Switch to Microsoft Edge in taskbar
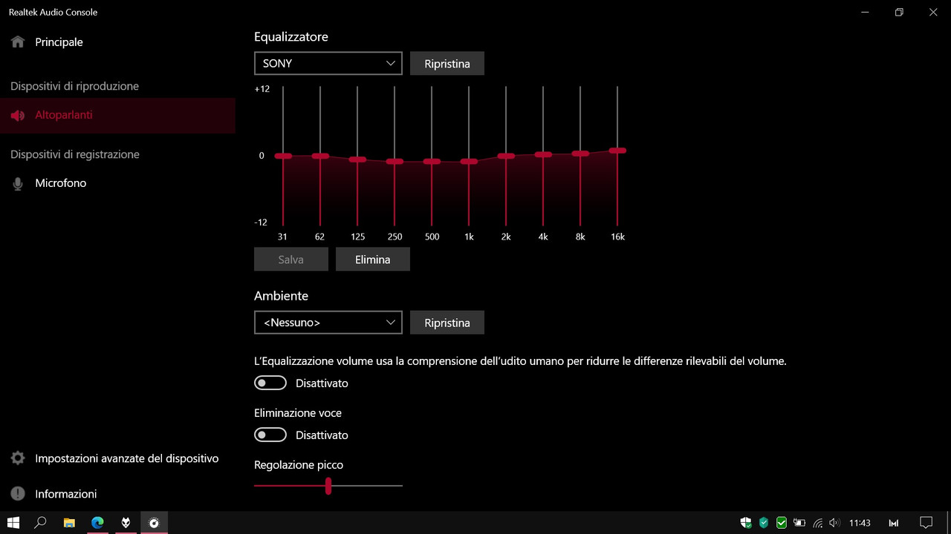 pos(97,523)
